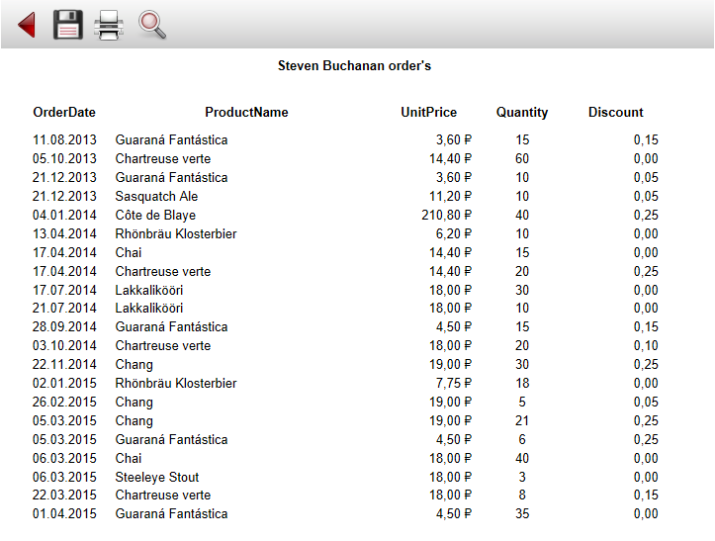
Task: Click the unit price 11,20 ₽
Action: [x=450, y=196]
